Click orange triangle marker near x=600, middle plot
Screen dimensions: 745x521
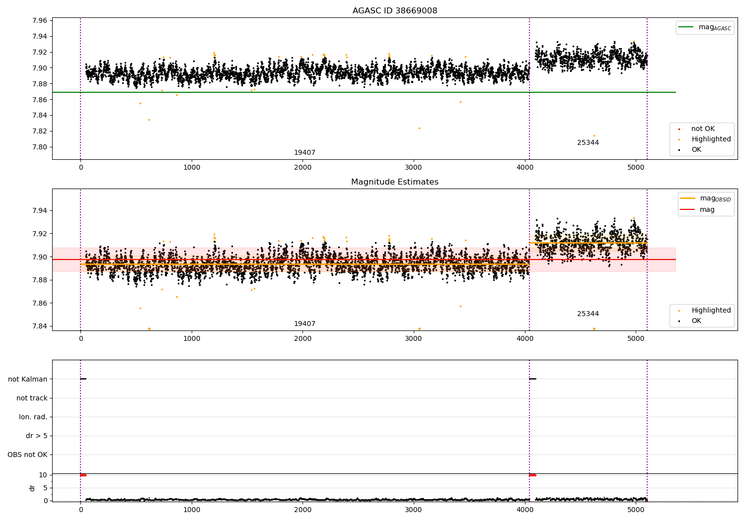point(149,329)
